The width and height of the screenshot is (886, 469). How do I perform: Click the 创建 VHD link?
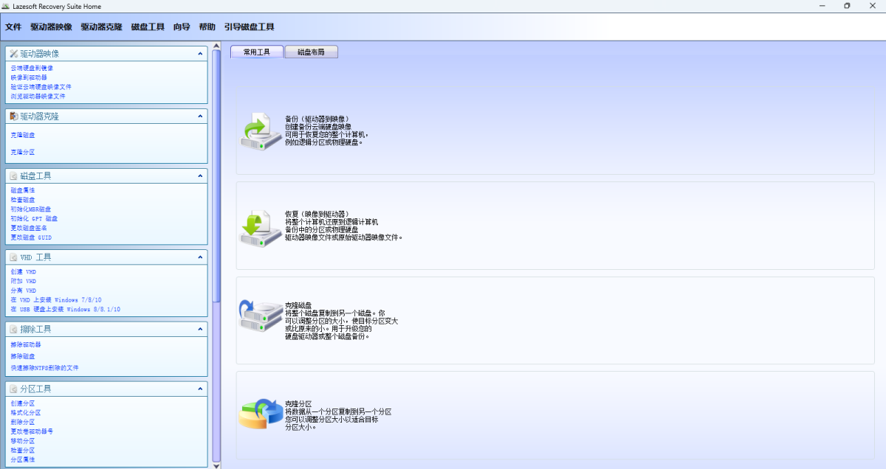coord(24,271)
